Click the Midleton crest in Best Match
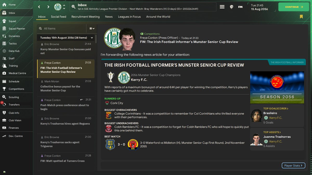Screen dimensions: 312x175 133,144
